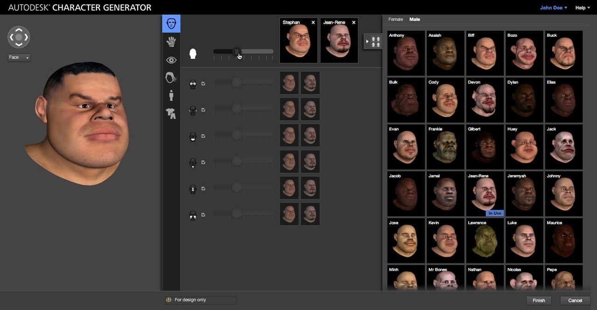Open the Clothing category icon
The height and width of the screenshot is (310, 597).
click(x=171, y=113)
